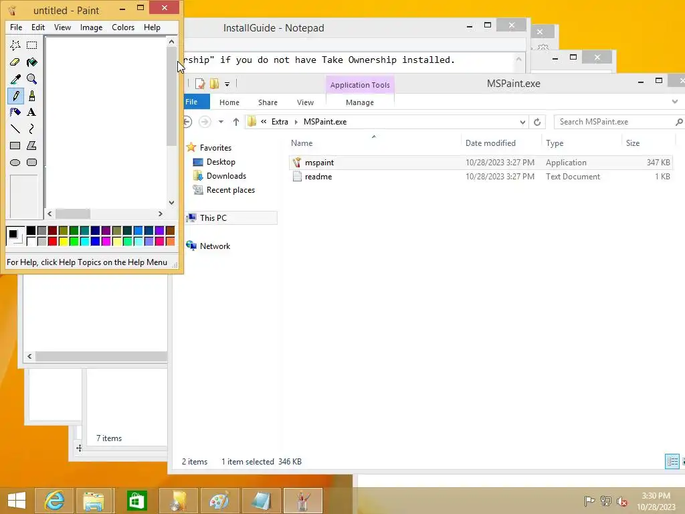
Task: Choose the yellow swatch in Paint's palette
Action: coord(64,241)
